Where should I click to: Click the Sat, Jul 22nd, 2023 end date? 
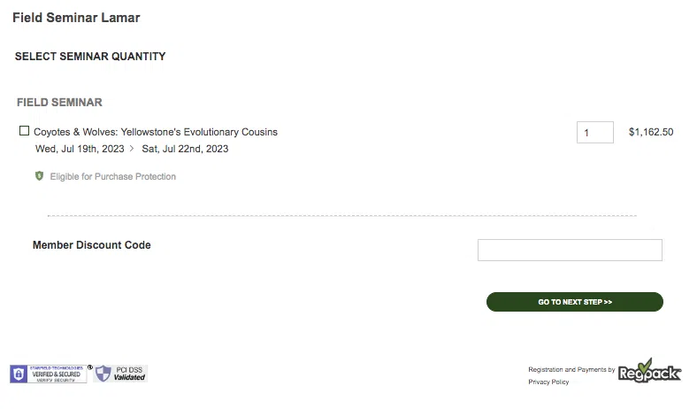point(185,149)
